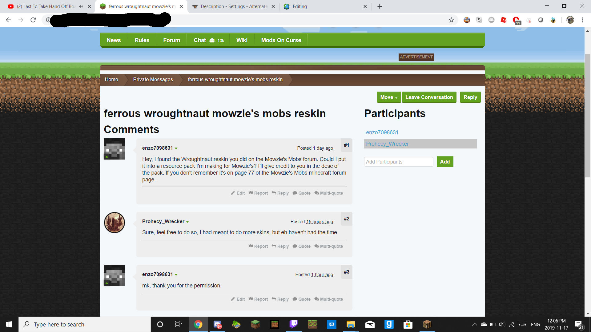
Task: Bookmark this page with the star icon
Action: [451, 20]
